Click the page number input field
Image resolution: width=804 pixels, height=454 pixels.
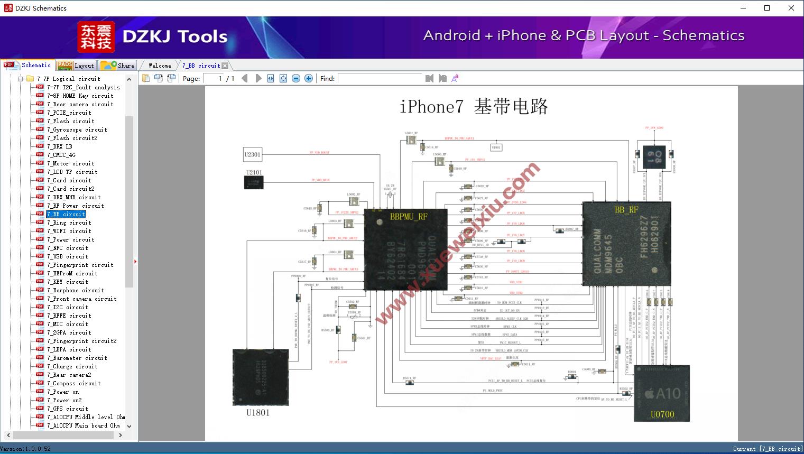(214, 78)
